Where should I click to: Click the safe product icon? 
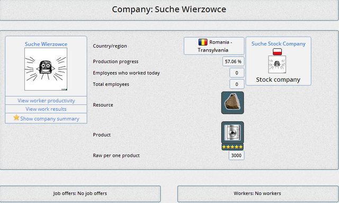click(x=233, y=132)
